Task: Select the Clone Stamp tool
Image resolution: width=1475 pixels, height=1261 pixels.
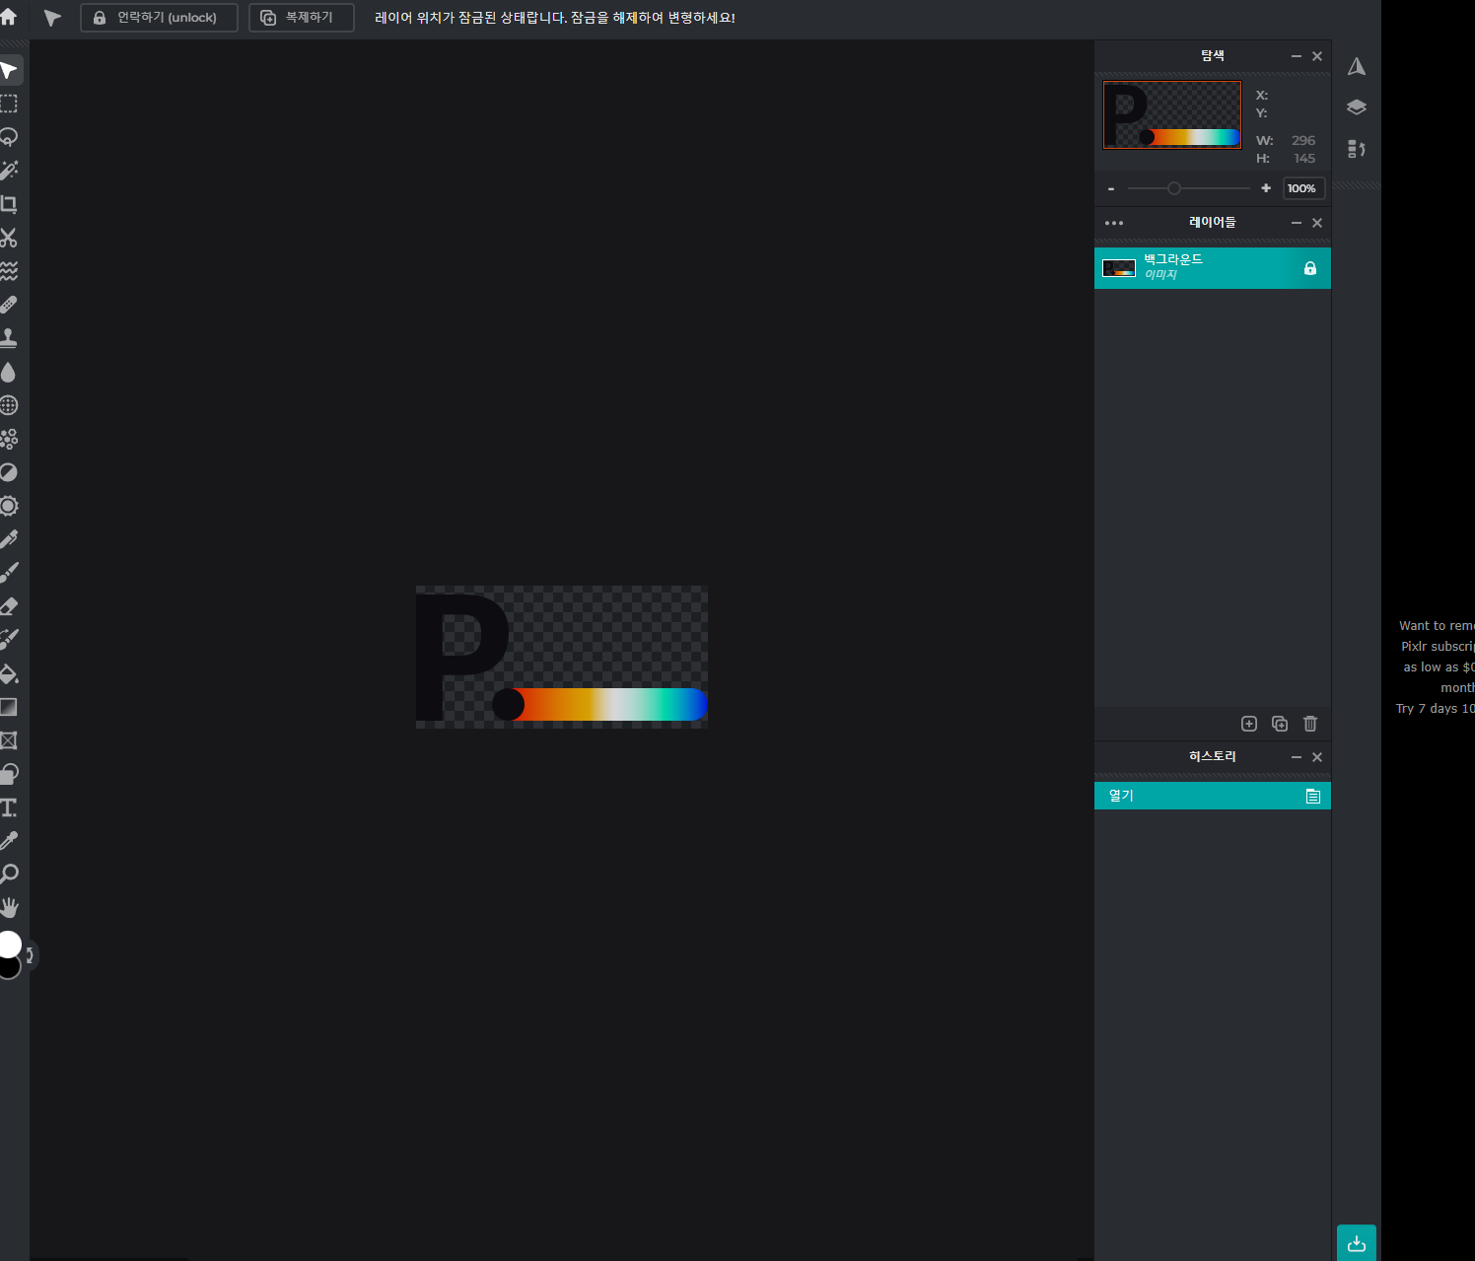Action: pos(9,338)
